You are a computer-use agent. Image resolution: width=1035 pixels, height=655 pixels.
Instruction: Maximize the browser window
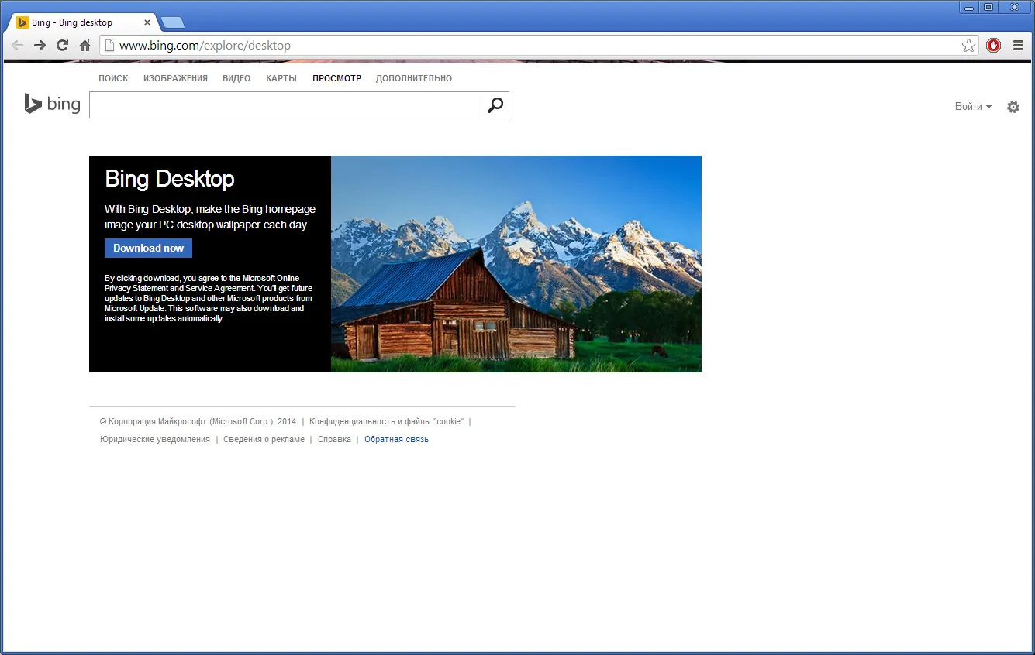[988, 7]
